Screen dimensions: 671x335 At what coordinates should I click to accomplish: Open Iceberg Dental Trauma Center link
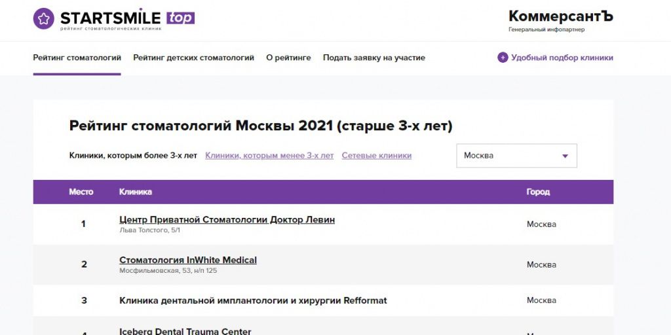tap(185, 331)
